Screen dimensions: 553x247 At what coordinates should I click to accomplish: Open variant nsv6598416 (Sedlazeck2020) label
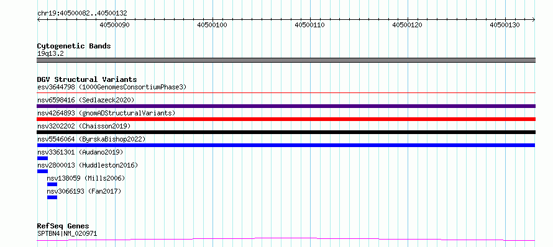(86, 100)
